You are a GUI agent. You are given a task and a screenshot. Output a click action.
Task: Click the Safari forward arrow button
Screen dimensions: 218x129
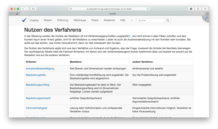point(26,9)
